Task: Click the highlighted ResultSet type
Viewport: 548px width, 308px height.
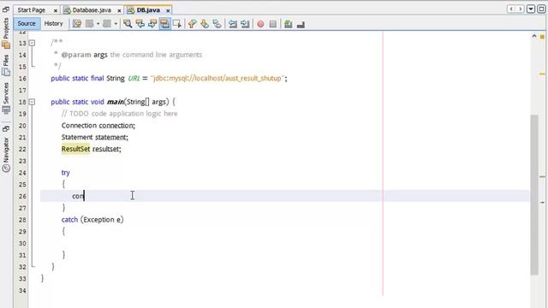Action: tap(75, 149)
